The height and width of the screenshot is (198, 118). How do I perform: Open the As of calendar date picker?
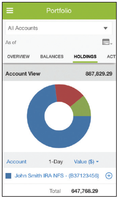107,42
